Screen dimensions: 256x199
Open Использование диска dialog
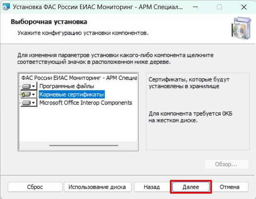coord(97,187)
